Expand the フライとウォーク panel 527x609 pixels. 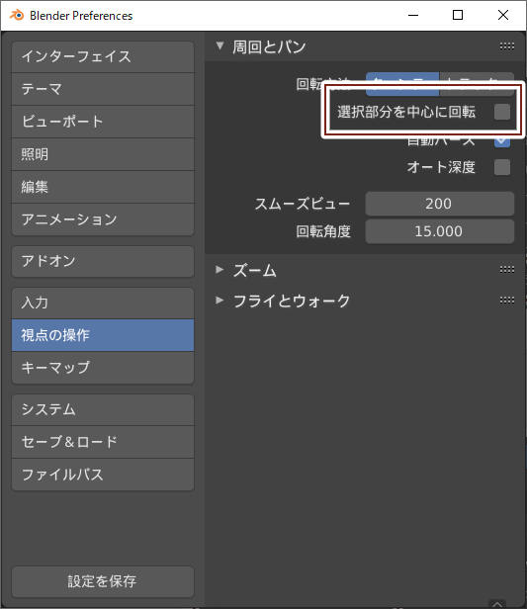pyautogui.click(x=220, y=300)
